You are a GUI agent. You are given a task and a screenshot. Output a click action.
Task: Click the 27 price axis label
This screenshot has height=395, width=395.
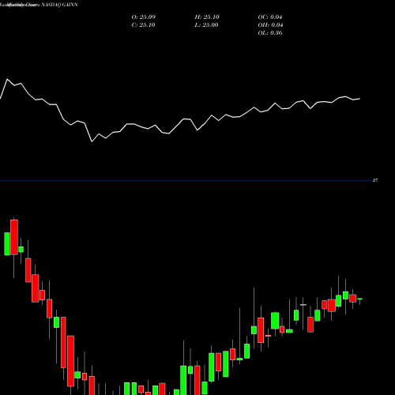pyautogui.click(x=375, y=180)
